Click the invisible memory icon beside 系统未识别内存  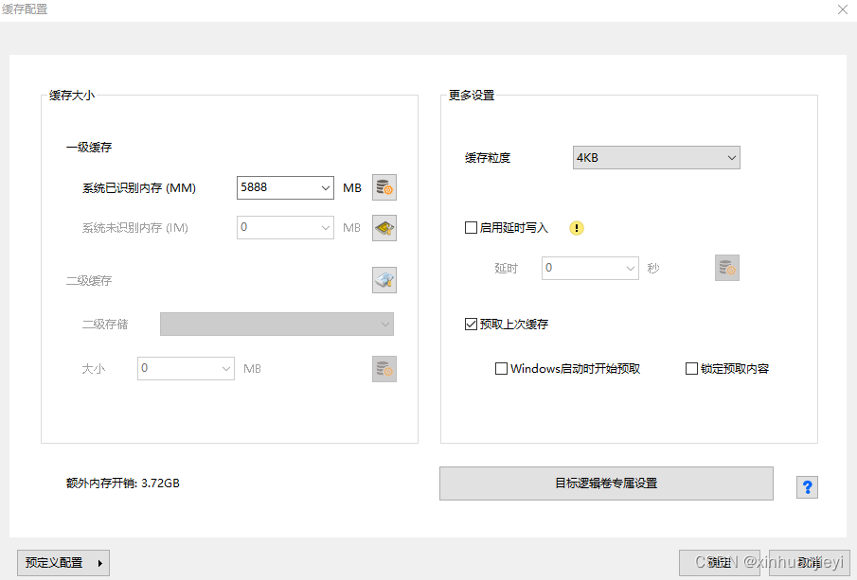384,228
